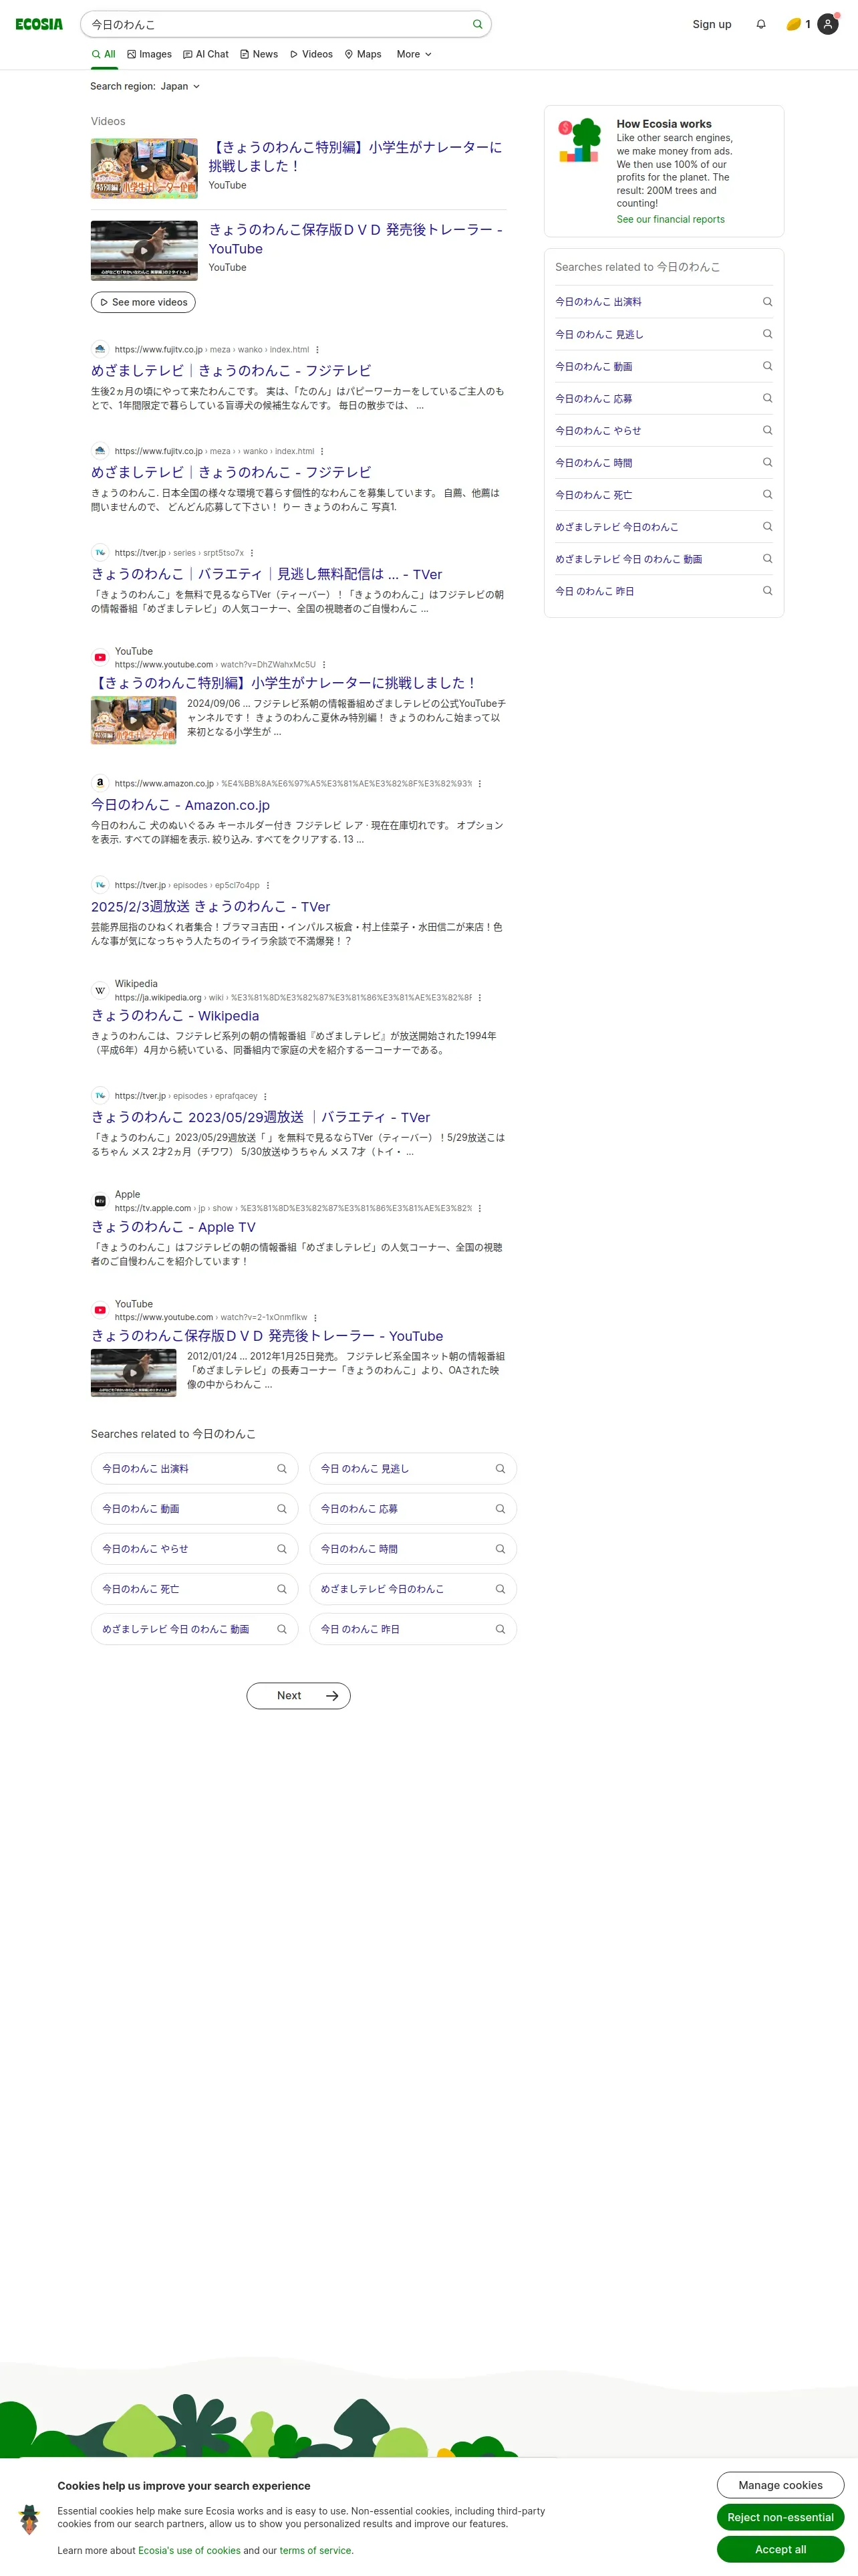Switch to the Images tab

pos(150,54)
